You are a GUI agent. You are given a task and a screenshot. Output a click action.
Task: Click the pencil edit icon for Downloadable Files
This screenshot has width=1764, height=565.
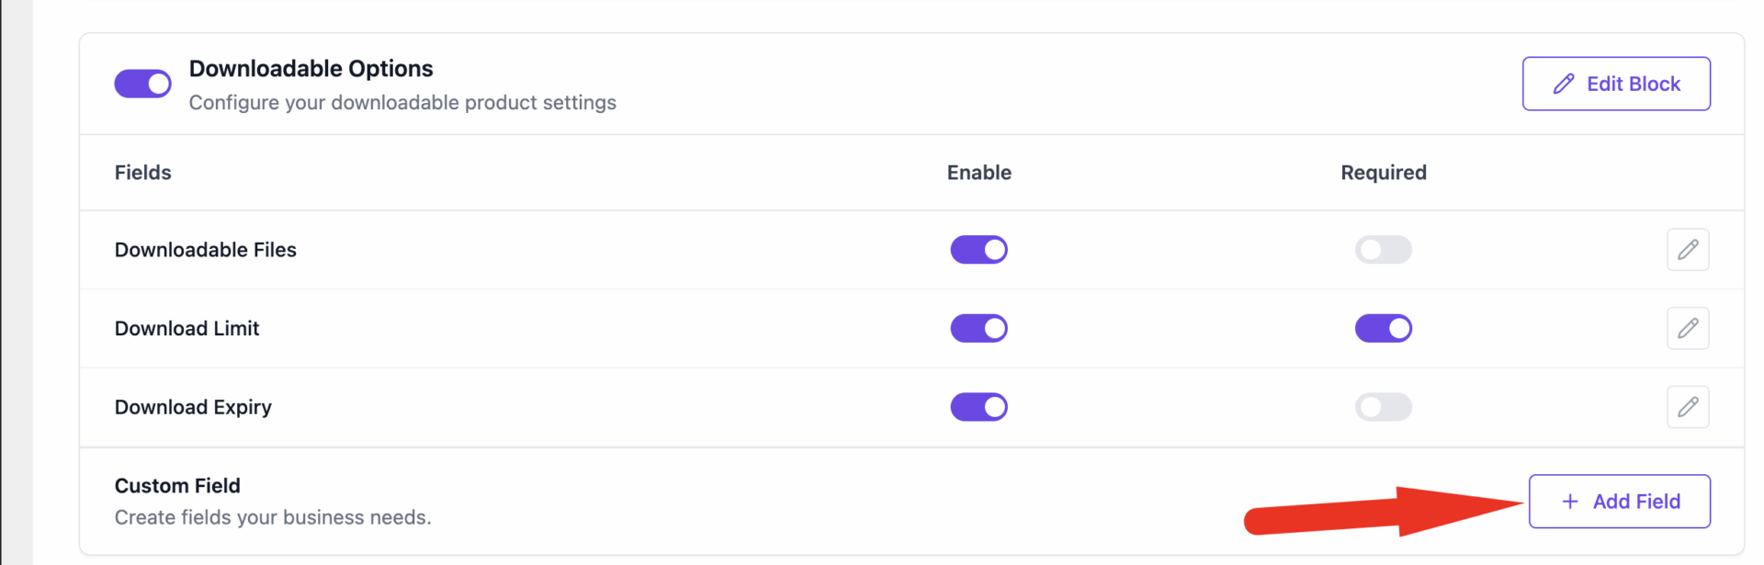1688,249
